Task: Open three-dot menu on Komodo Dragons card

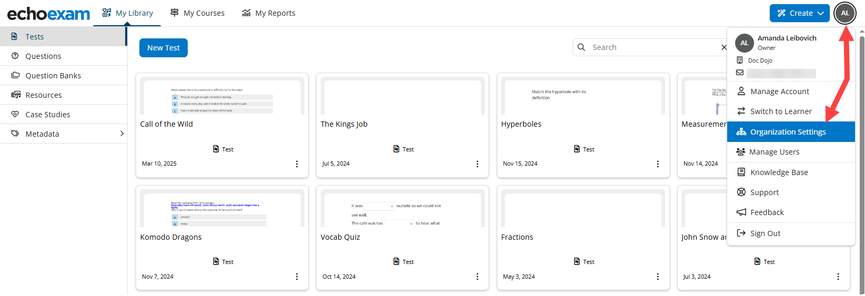Action: [297, 277]
